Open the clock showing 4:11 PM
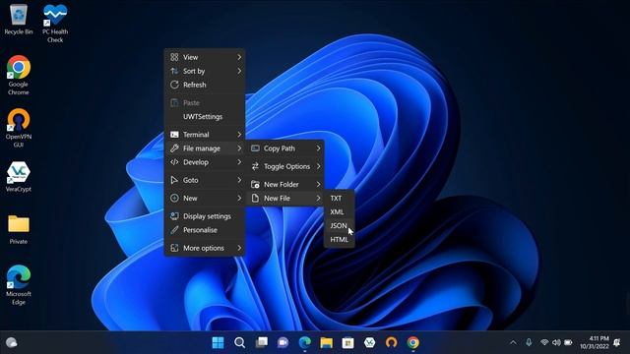Image resolution: width=630 pixels, height=354 pixels. (595, 342)
